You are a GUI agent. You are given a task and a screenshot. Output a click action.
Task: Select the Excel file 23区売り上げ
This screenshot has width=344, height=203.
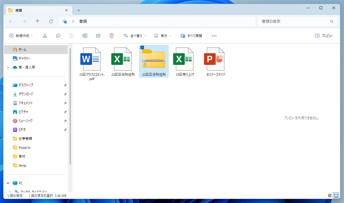point(185,62)
